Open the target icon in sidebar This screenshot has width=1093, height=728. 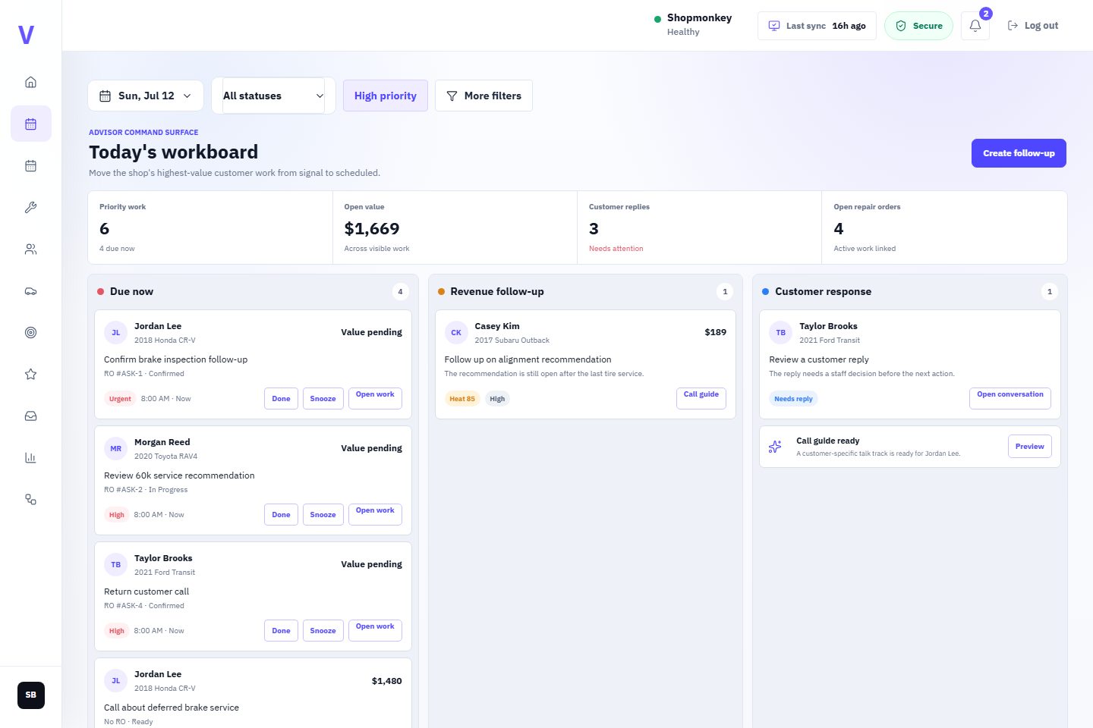click(30, 332)
